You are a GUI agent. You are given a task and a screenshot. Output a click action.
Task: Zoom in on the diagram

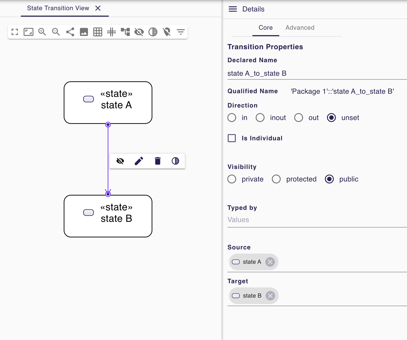click(x=42, y=32)
